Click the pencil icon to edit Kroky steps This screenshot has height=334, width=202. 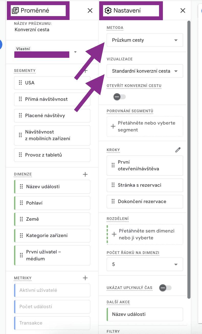[178, 150]
